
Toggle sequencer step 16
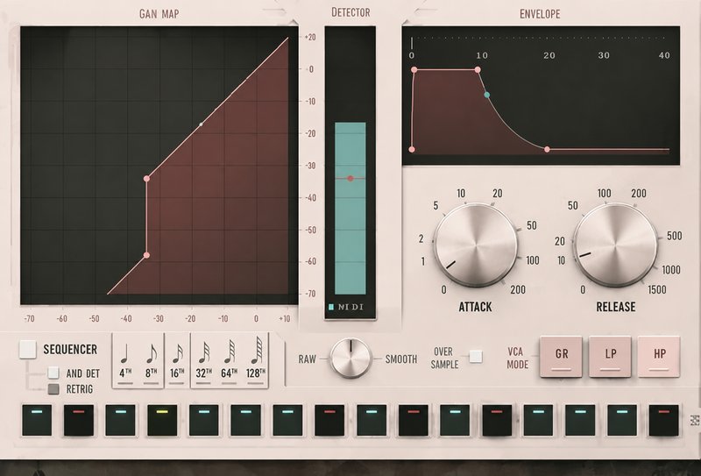pos(664,420)
